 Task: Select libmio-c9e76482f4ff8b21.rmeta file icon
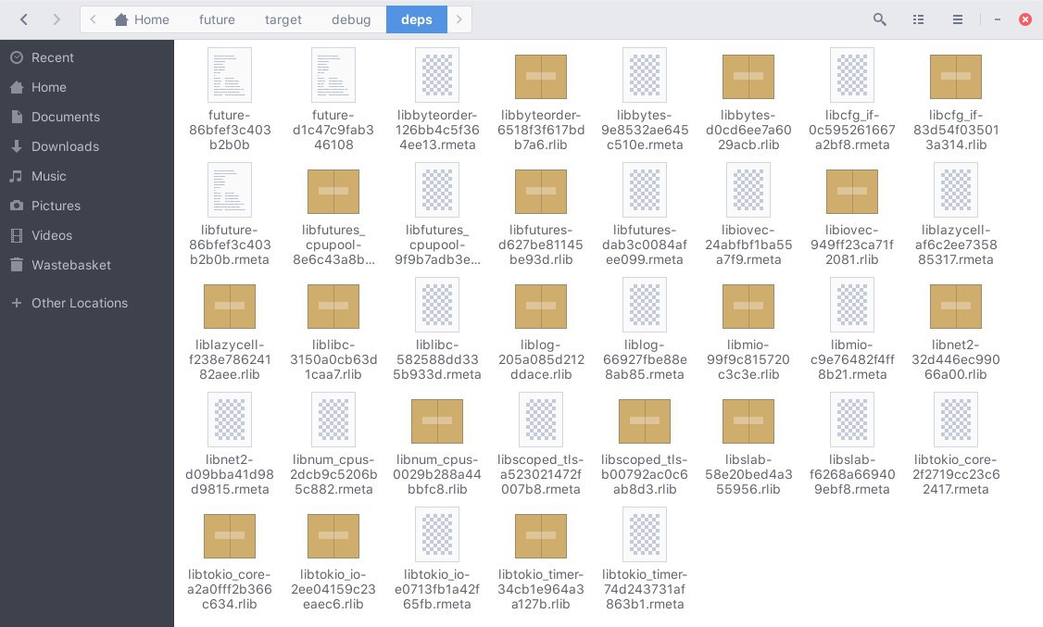coord(852,306)
